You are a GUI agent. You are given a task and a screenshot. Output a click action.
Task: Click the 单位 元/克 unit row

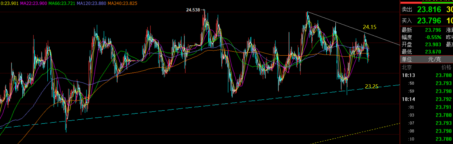coord(427,60)
